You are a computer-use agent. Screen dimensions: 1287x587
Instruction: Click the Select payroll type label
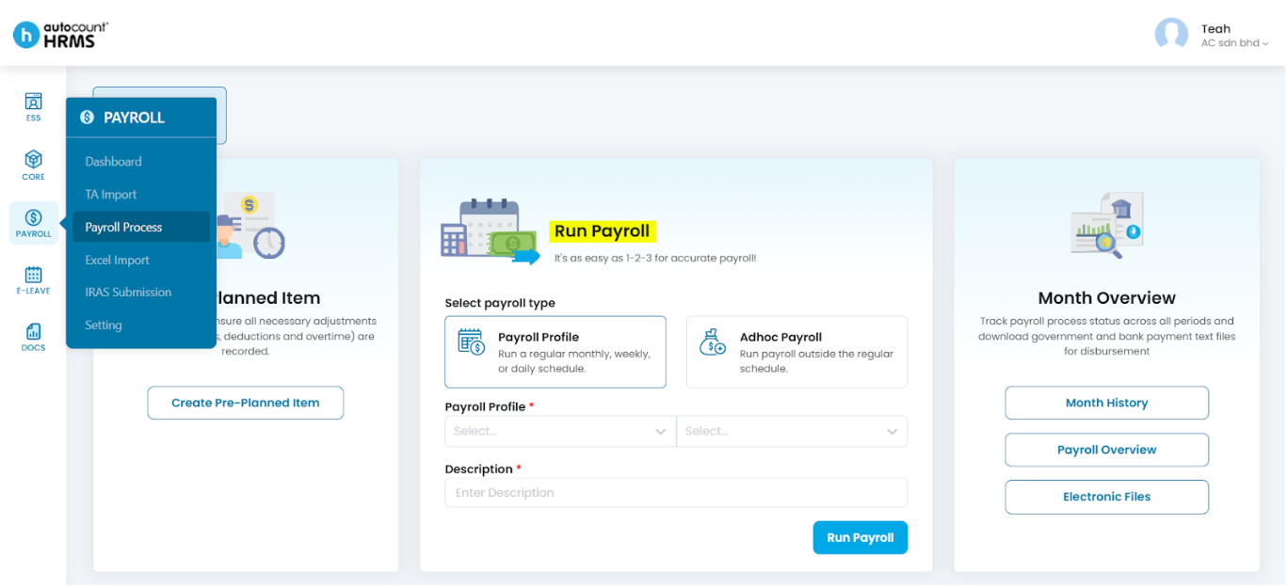(500, 303)
